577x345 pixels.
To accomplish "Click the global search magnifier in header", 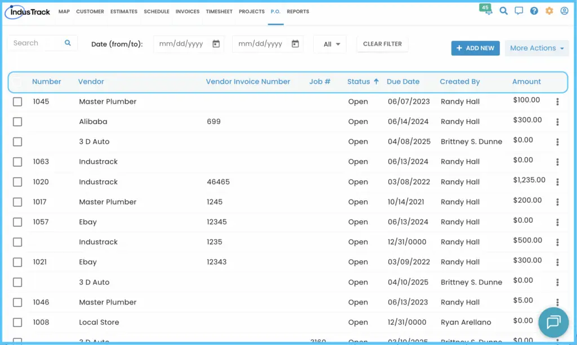I will pos(503,11).
